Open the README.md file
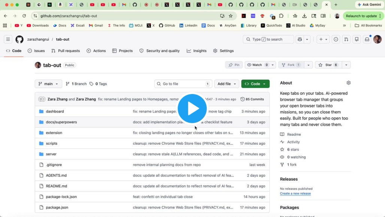This screenshot has width=385, height=217. [x=57, y=186]
